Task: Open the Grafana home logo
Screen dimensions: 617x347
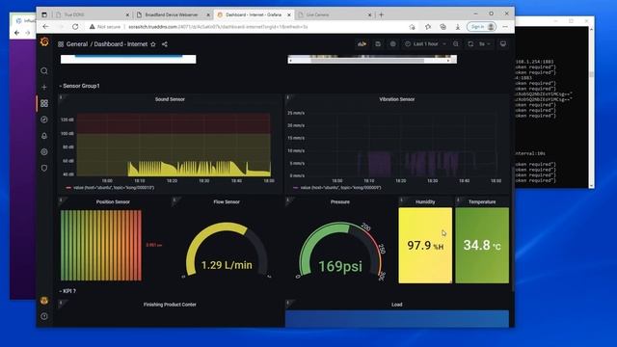Action: click(44, 41)
